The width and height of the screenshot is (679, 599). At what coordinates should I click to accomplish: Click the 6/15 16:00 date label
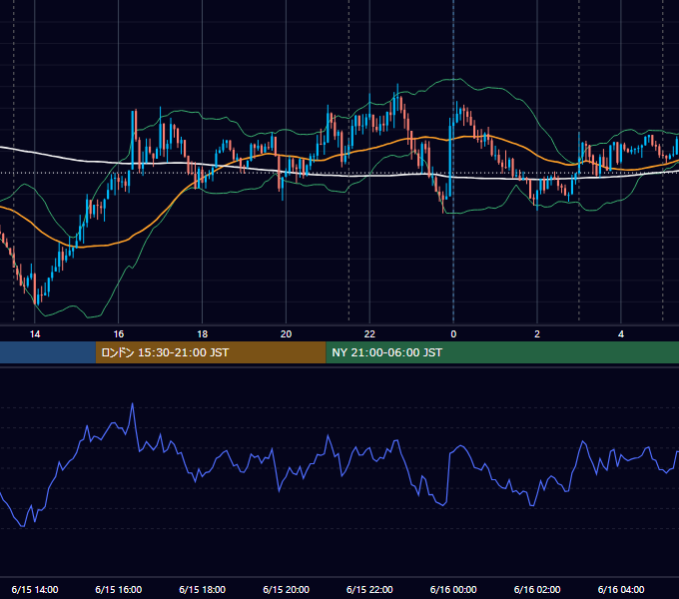click(x=118, y=589)
